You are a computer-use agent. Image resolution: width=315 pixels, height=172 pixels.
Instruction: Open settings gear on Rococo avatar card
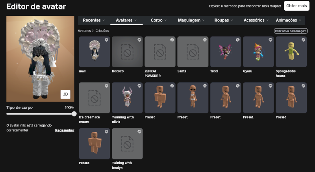tap(139, 40)
